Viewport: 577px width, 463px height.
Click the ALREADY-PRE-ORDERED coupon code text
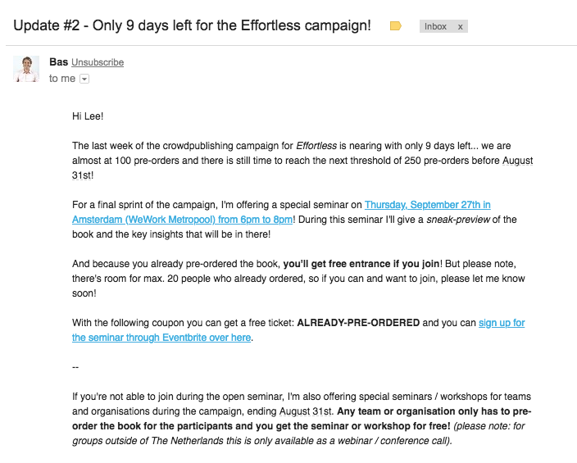coord(358,323)
